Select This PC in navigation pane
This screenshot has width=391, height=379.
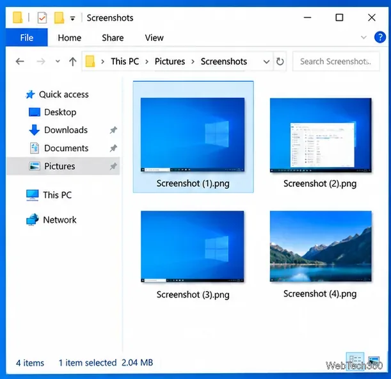[x=58, y=195]
